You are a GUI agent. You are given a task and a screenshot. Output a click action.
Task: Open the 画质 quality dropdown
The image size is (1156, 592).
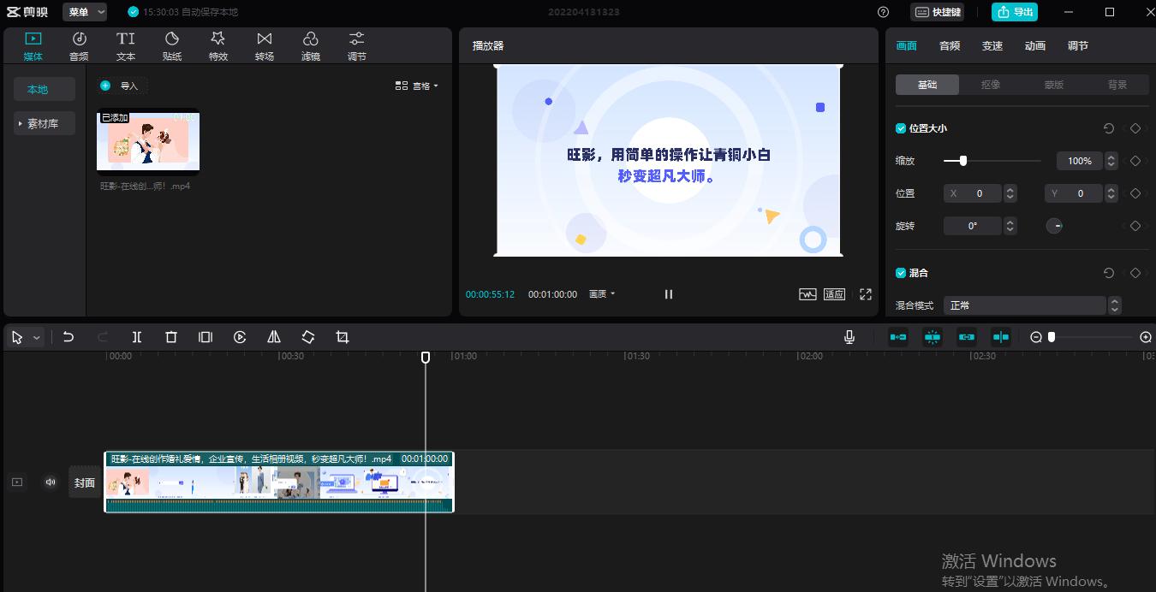coord(602,294)
